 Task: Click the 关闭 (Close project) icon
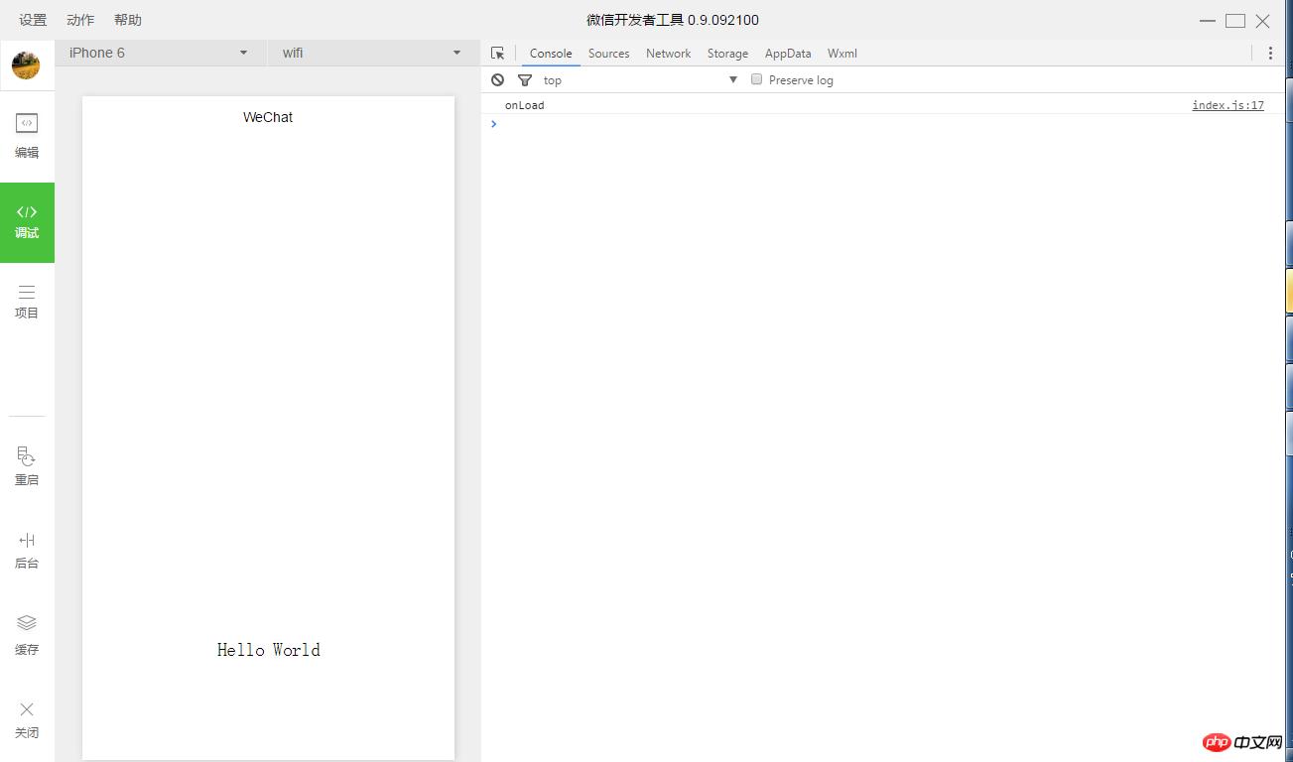27,709
